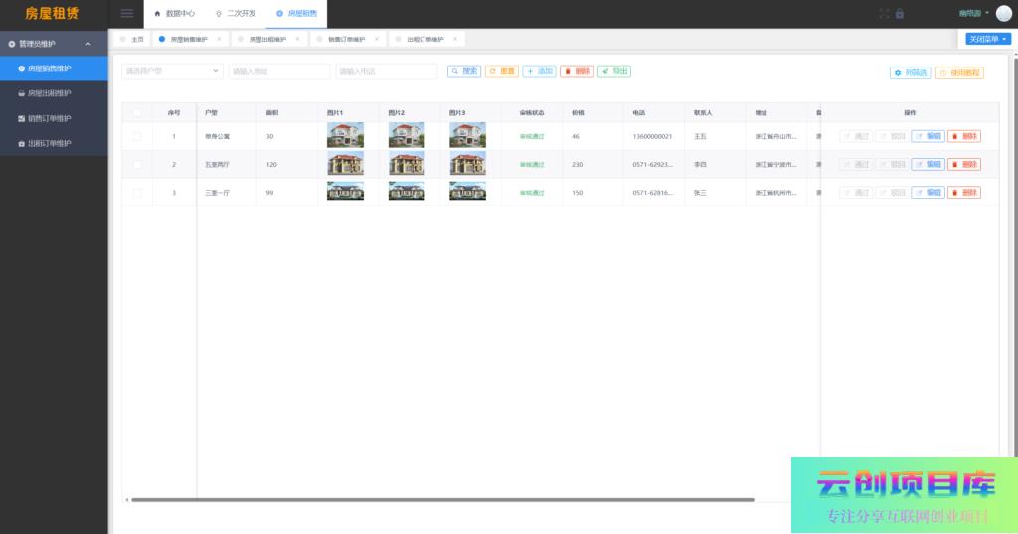Open the 请选择户型 dropdown
The width and height of the screenshot is (1018, 534).
click(172, 71)
